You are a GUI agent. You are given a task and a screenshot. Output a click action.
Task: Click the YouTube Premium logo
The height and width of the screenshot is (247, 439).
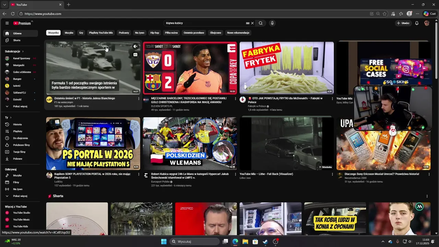[x=22, y=23]
